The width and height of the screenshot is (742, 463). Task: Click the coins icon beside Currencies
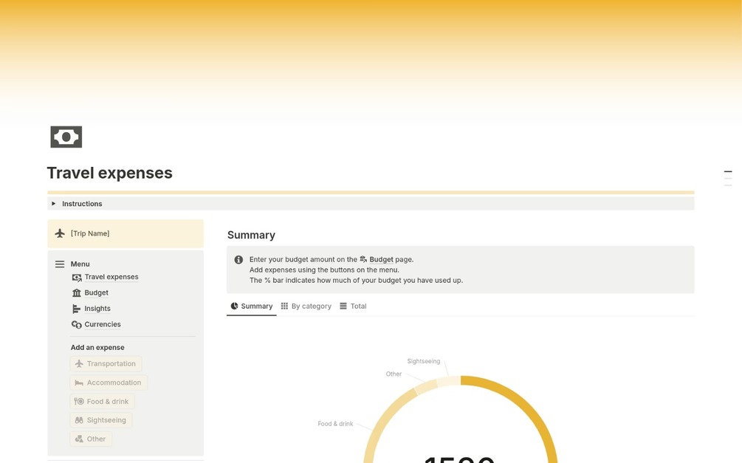point(76,324)
